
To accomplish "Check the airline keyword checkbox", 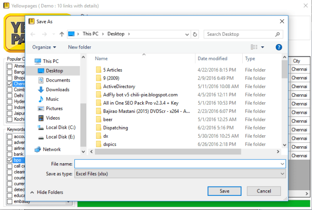I will click(x=10, y=149).
